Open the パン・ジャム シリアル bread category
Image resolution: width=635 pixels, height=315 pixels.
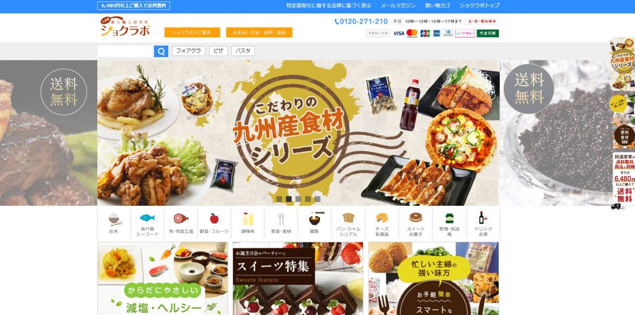(348, 224)
